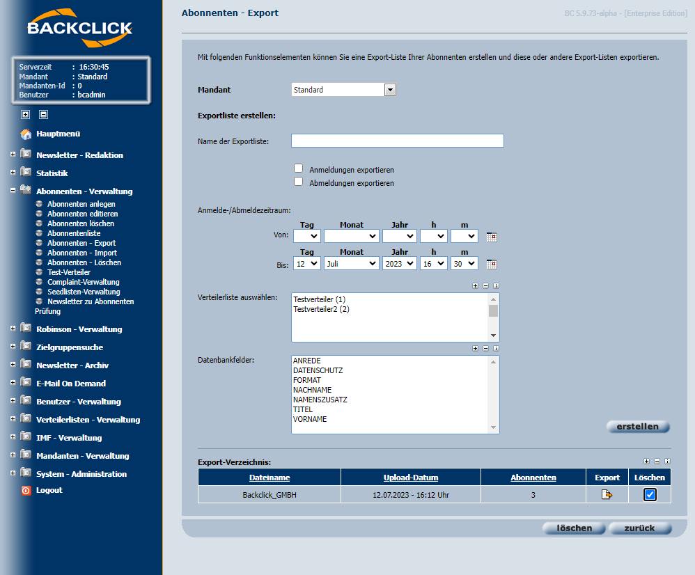Viewport: 695px width, 575px height.
Task: Expand the Statistik menu in sidebar
Action: point(13,173)
